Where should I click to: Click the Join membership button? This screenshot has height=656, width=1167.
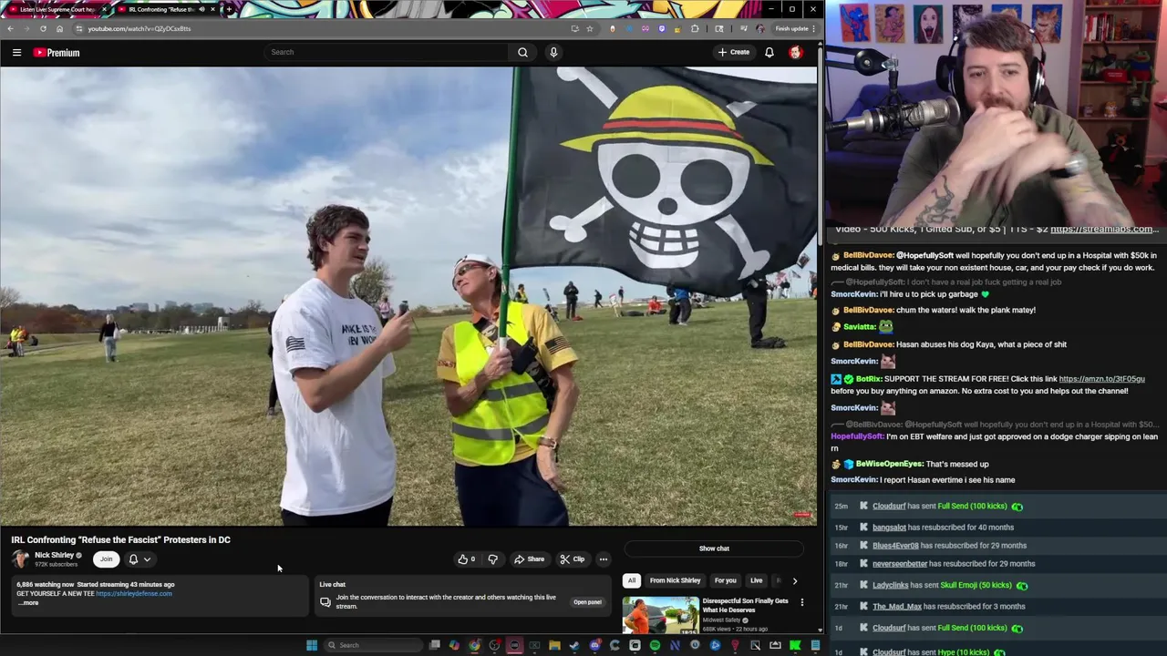click(x=106, y=559)
